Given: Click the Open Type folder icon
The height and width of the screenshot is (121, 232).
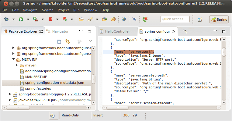Looking at the screenshot, I should tap(81, 20).
